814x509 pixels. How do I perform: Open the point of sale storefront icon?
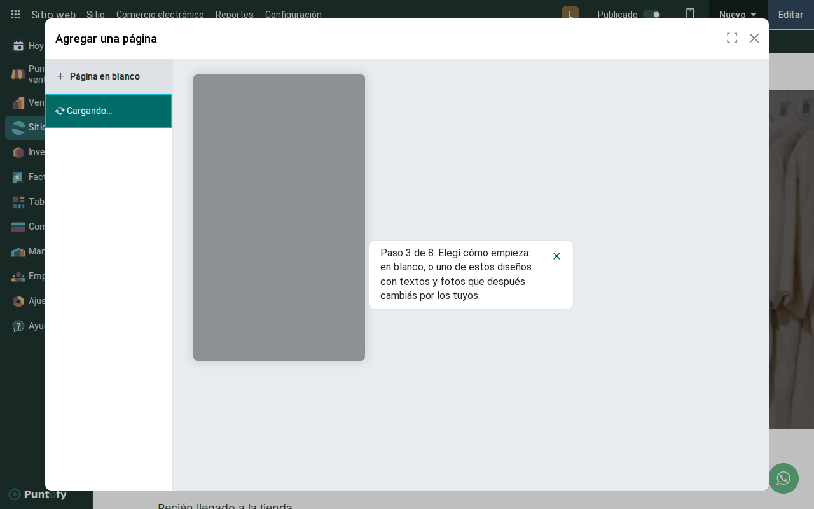(18, 74)
